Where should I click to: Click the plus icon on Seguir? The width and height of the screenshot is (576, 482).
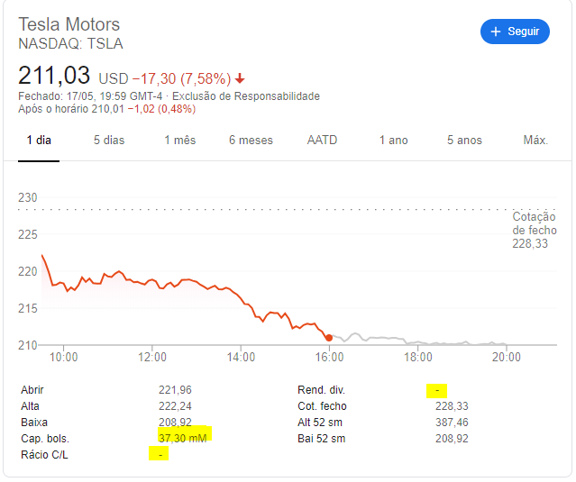495,32
